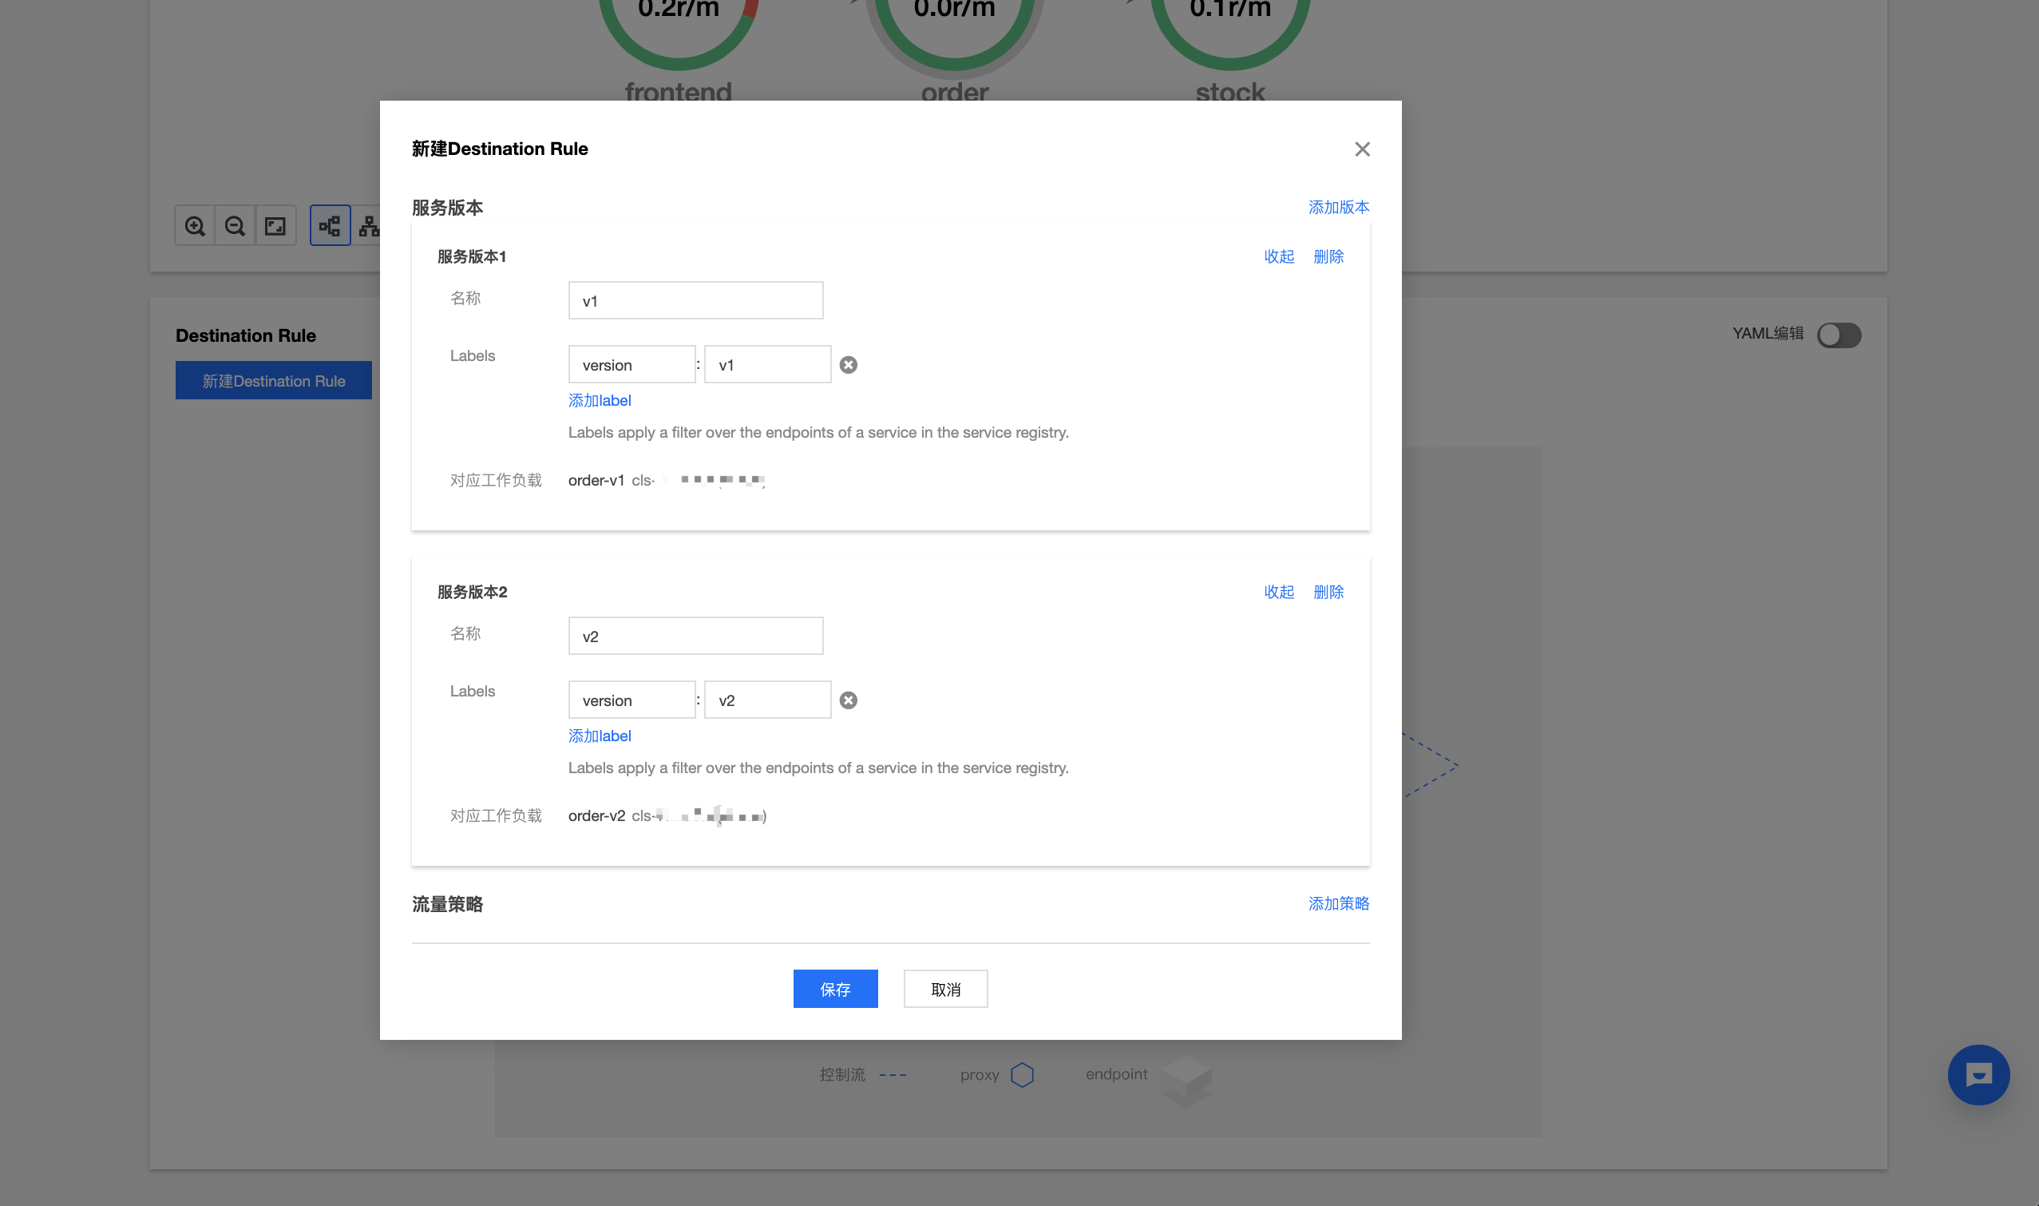Click the 流量策略 section heading
Screen dimensions: 2039x1206
pyautogui.click(x=447, y=904)
